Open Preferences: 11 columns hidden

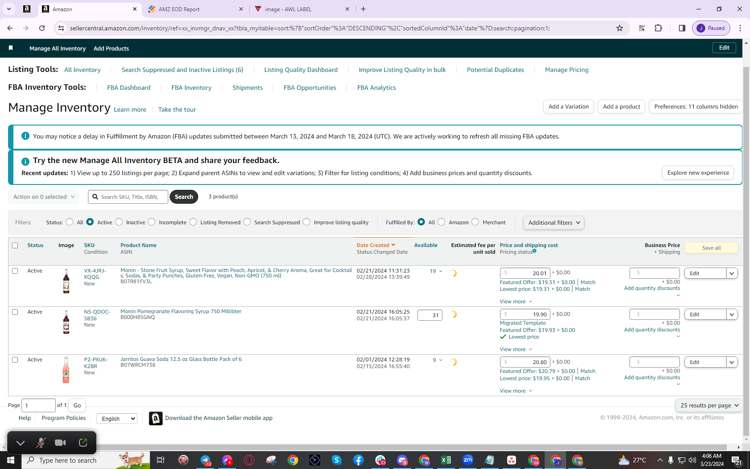tap(696, 106)
